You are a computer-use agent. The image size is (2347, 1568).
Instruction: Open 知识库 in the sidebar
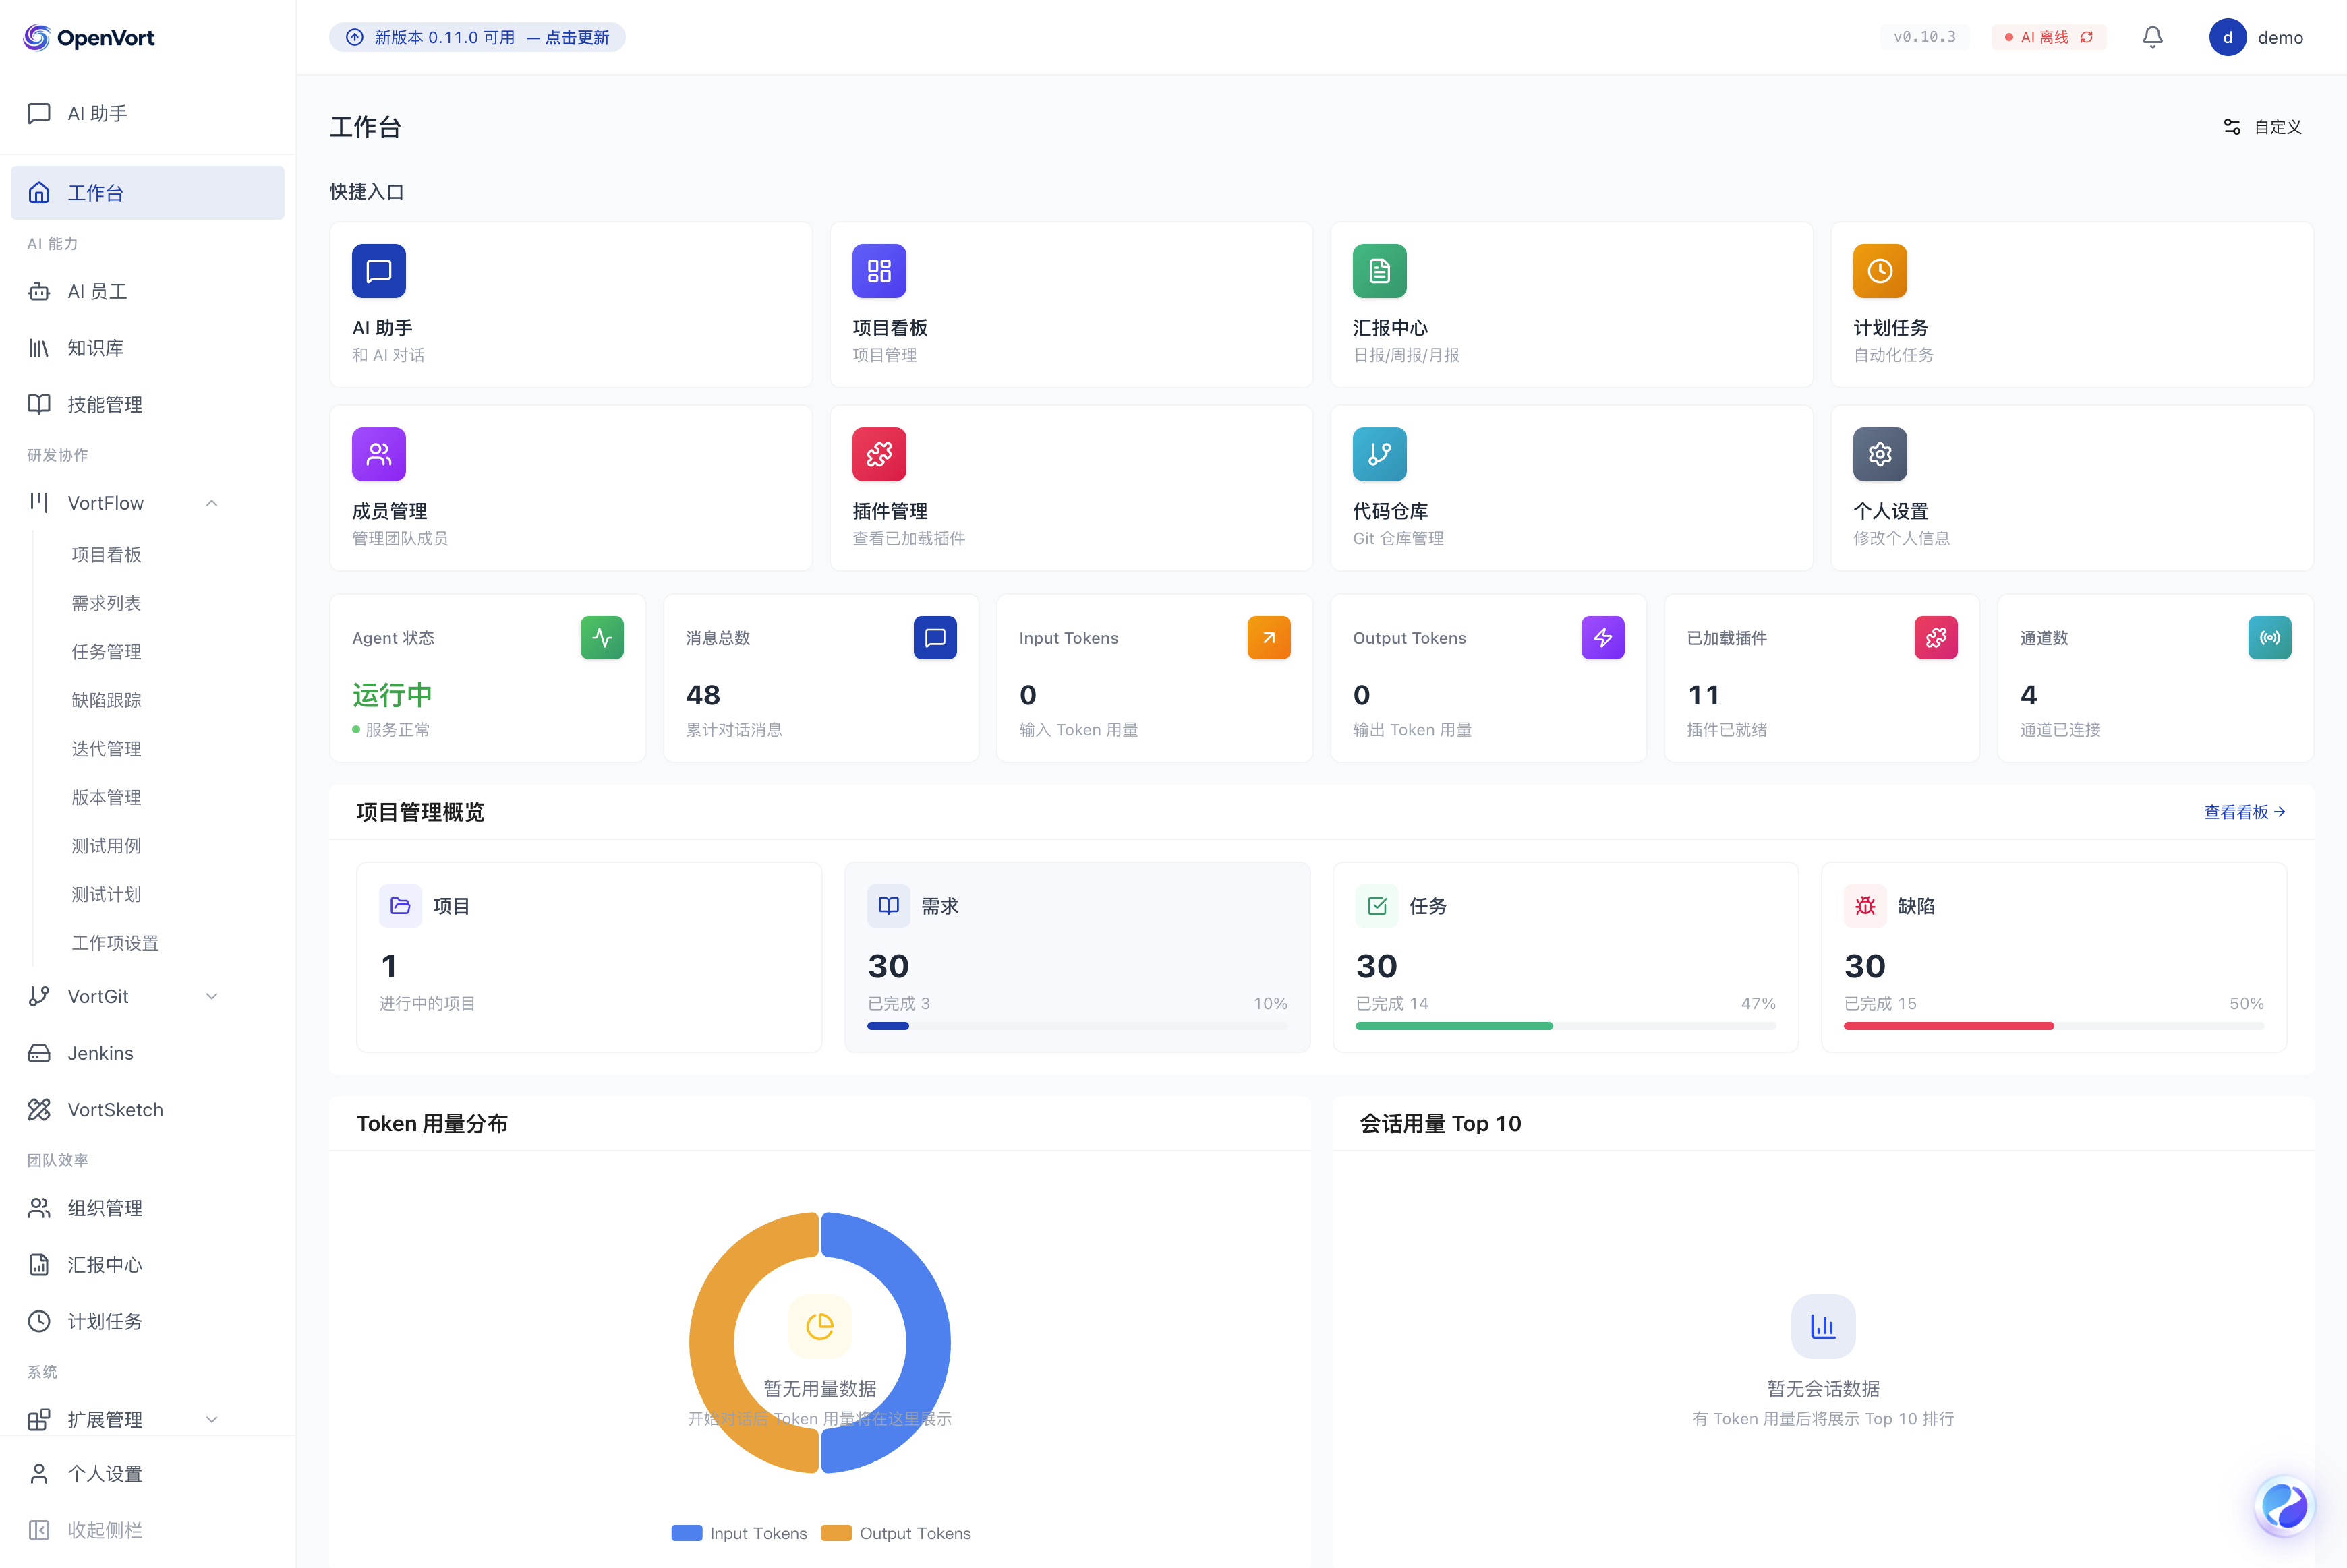[147, 348]
